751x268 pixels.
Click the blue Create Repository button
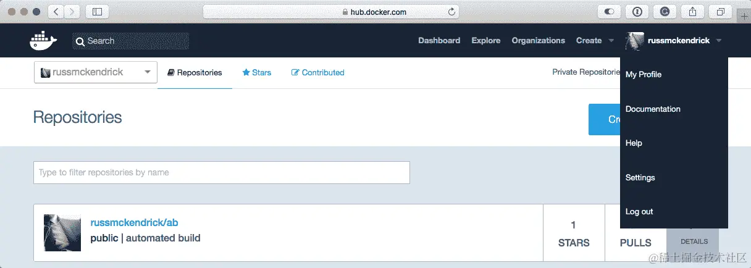tap(604, 119)
